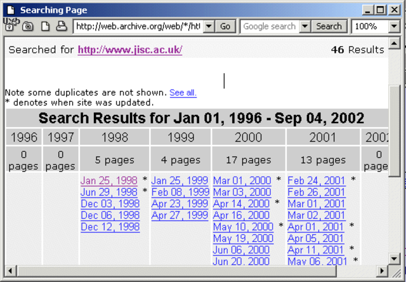Click the camera snapshot toolbar icon

tap(27, 27)
